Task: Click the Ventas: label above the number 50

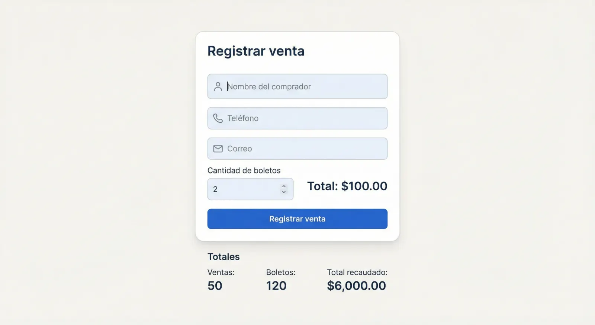Action: click(x=221, y=272)
